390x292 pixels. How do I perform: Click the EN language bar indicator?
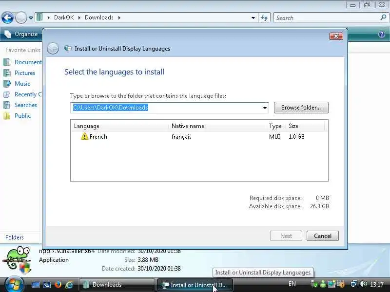point(292,284)
